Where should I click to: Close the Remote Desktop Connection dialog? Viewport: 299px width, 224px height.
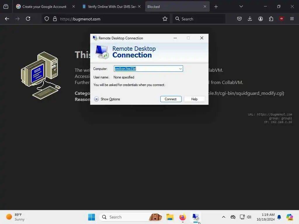(201, 38)
